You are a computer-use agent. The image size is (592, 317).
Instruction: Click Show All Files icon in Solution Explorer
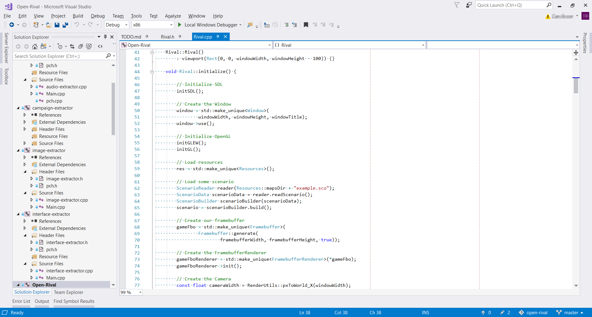tap(89, 46)
